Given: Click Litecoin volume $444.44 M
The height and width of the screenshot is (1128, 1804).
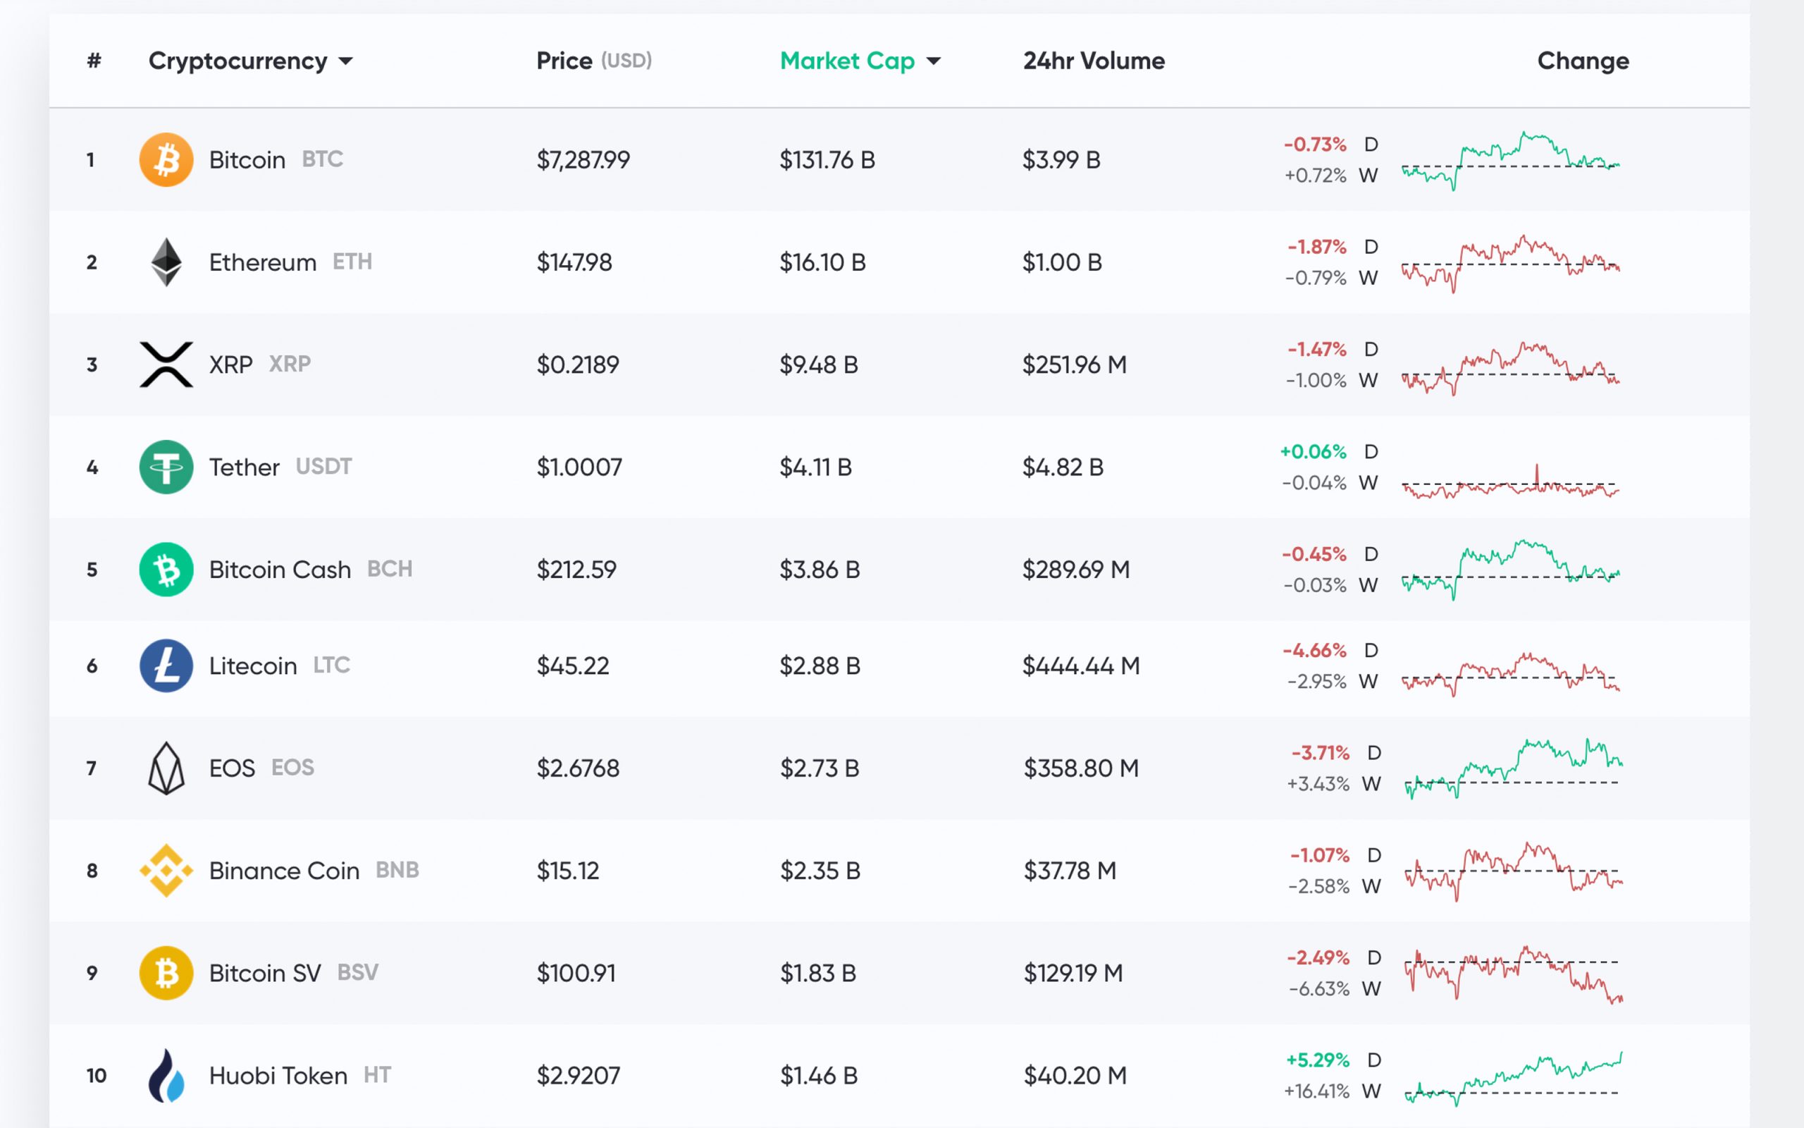Looking at the screenshot, I should click(x=1081, y=666).
